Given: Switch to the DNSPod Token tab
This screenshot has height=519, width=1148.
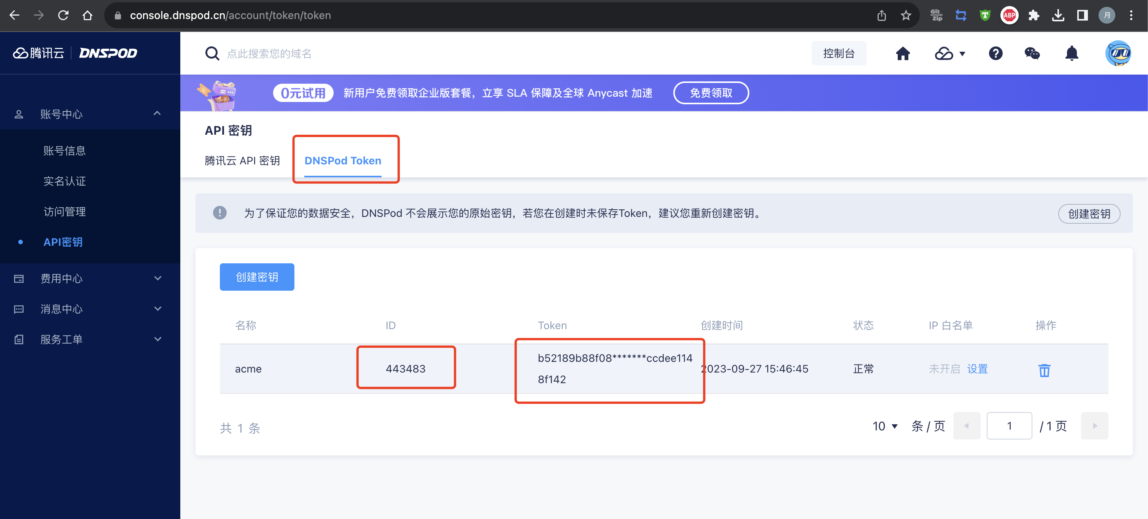Looking at the screenshot, I should pyautogui.click(x=343, y=161).
